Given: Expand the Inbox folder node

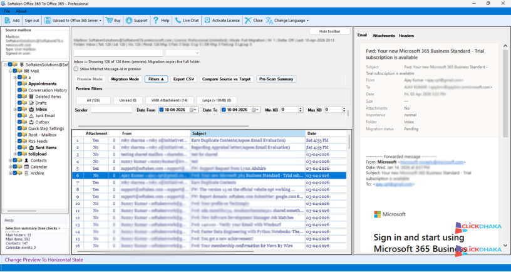Looking at the screenshot, I should (x=15, y=109).
